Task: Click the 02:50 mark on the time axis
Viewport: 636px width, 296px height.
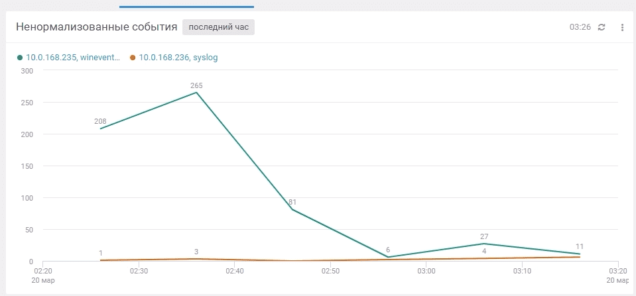Action: point(330,271)
